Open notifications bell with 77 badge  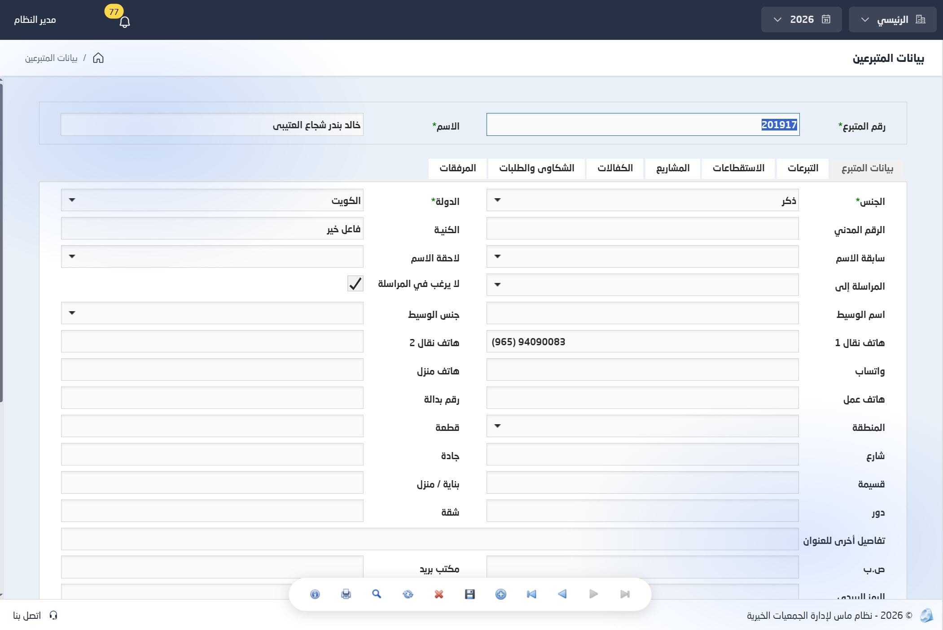124,21
